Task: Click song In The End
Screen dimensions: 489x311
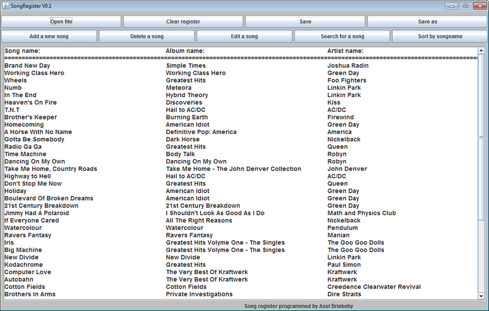Action: (x=20, y=95)
